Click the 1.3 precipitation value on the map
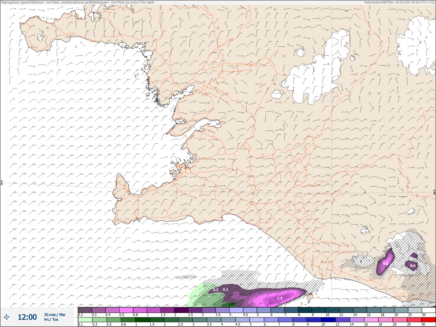 [280, 298]
